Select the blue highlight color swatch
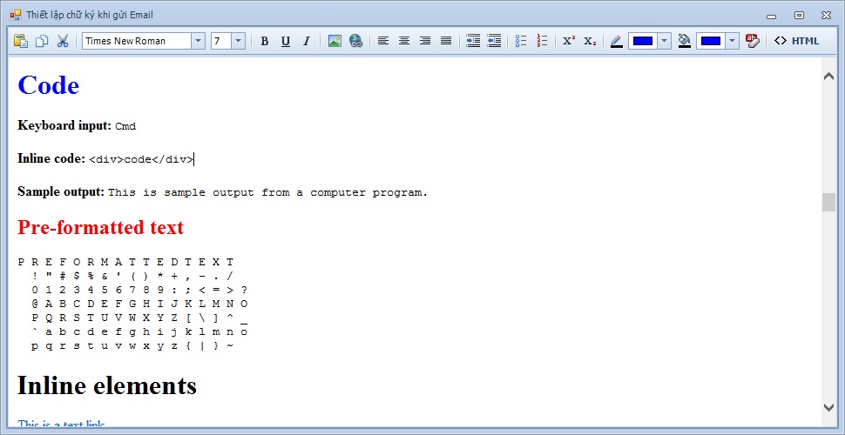This screenshot has width=845, height=435. (x=710, y=41)
